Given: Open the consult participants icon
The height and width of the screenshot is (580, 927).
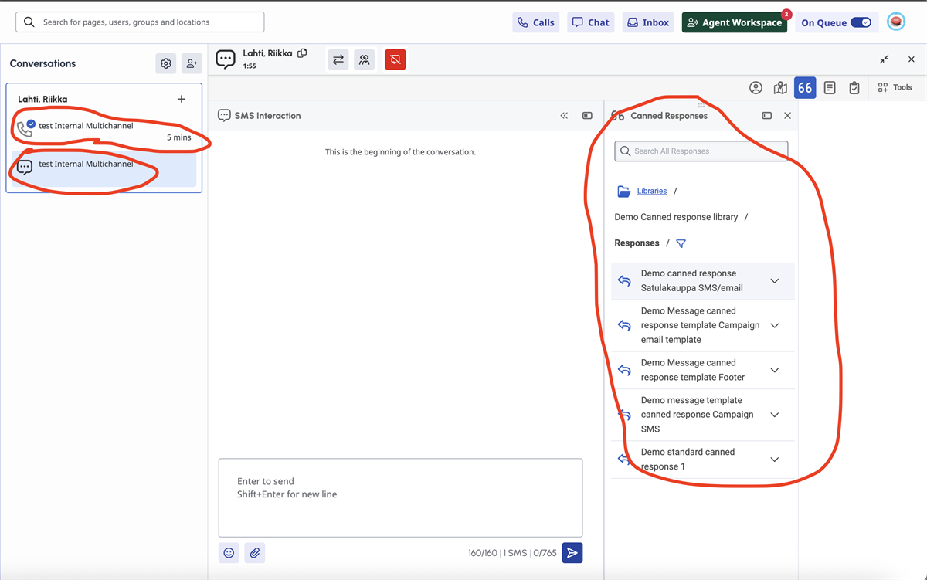Looking at the screenshot, I should point(365,59).
